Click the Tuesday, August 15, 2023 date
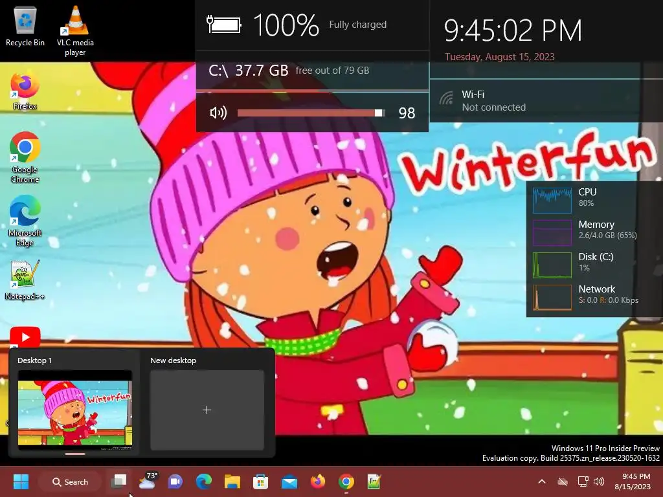663x497 pixels. tap(500, 57)
